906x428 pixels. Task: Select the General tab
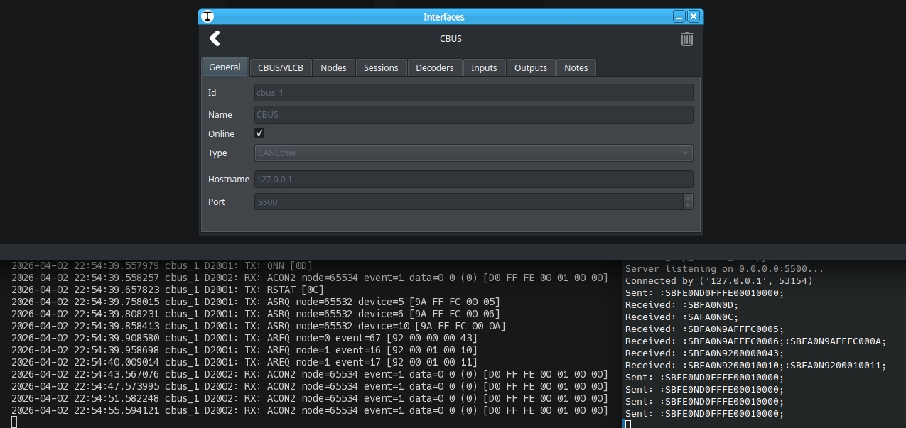pyautogui.click(x=225, y=67)
